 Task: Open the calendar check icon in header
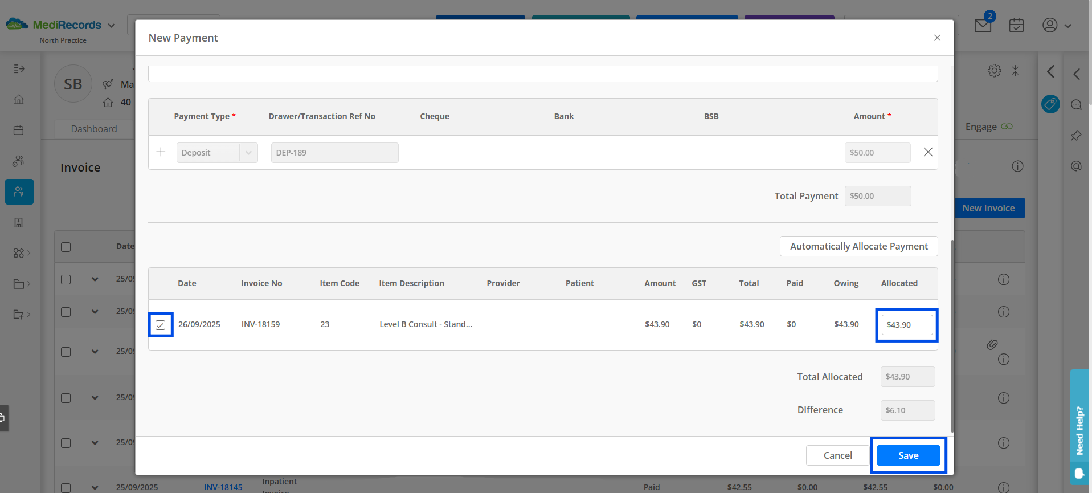[1016, 25]
